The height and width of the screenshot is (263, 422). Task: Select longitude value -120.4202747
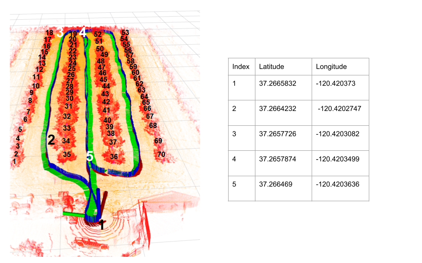339,109
